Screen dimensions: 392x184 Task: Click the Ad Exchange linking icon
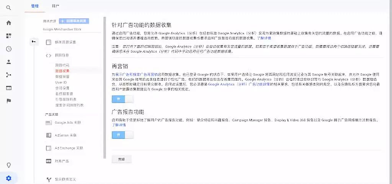pyautogui.click(x=49, y=148)
